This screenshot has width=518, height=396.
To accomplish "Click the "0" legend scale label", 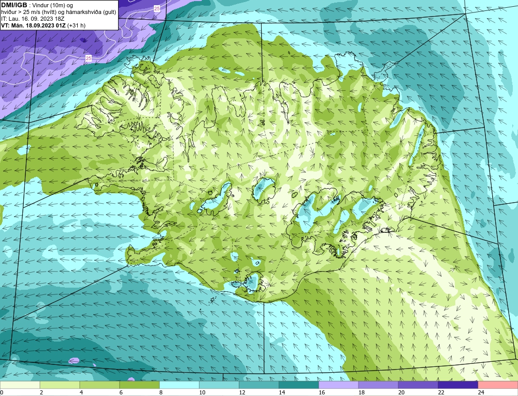I will pos(2,392).
